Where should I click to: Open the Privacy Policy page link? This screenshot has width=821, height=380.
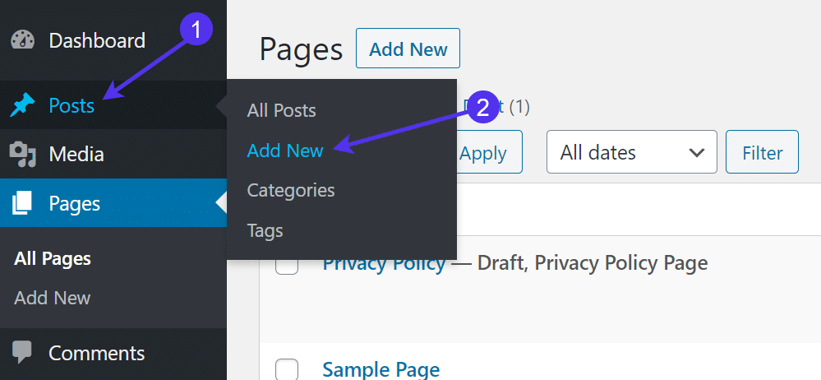click(x=383, y=263)
